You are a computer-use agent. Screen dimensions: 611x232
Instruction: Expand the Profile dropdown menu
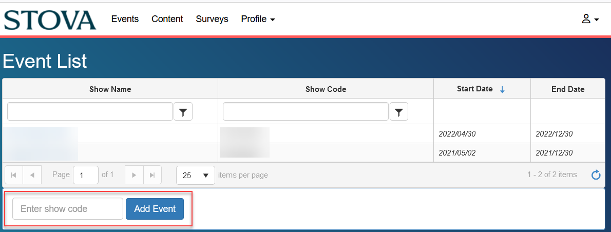point(258,18)
